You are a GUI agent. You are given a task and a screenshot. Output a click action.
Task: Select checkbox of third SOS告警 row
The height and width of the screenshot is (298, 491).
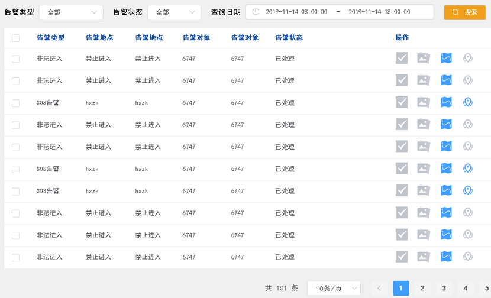(15, 192)
